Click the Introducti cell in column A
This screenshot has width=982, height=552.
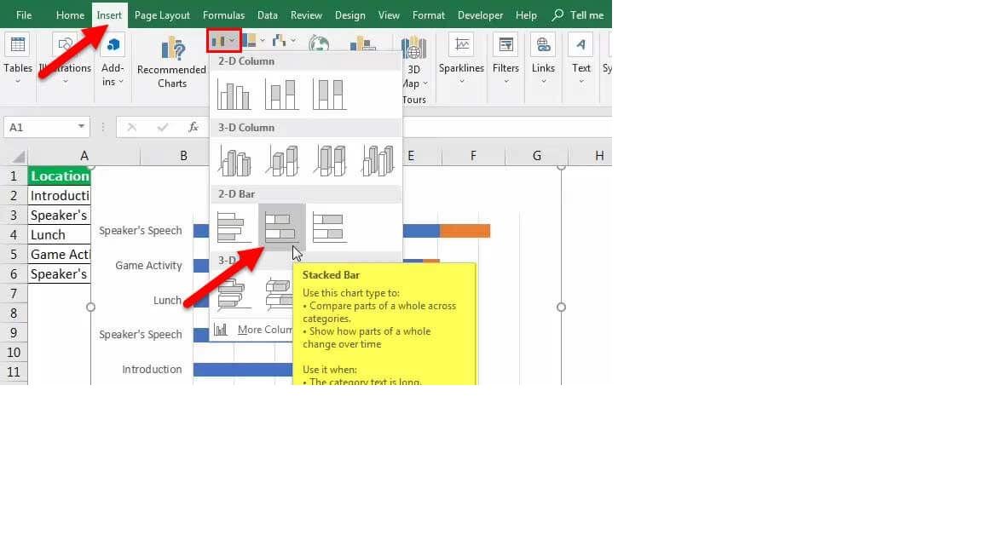[x=60, y=195]
